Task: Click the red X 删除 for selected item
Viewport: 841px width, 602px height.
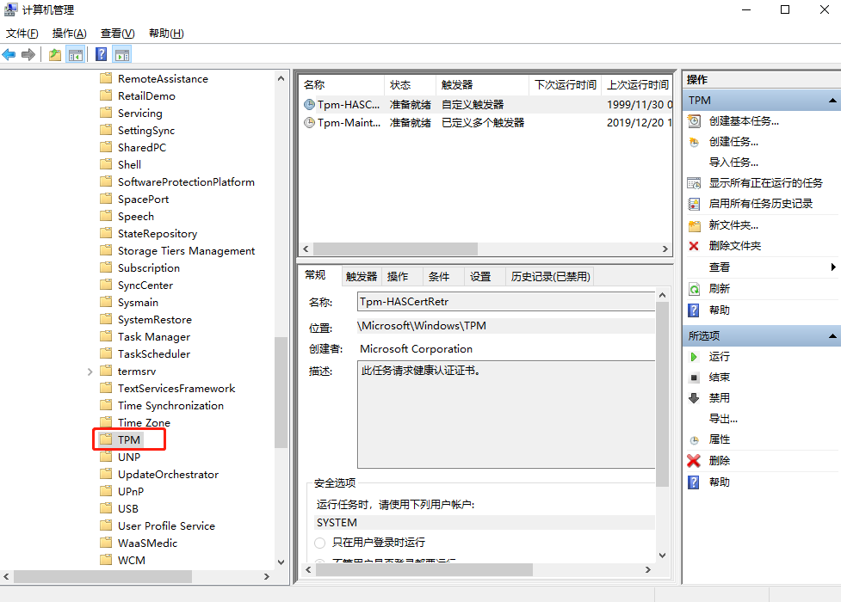Action: point(719,461)
